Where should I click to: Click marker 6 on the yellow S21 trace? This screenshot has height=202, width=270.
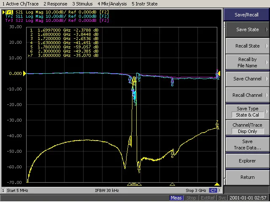(173, 151)
